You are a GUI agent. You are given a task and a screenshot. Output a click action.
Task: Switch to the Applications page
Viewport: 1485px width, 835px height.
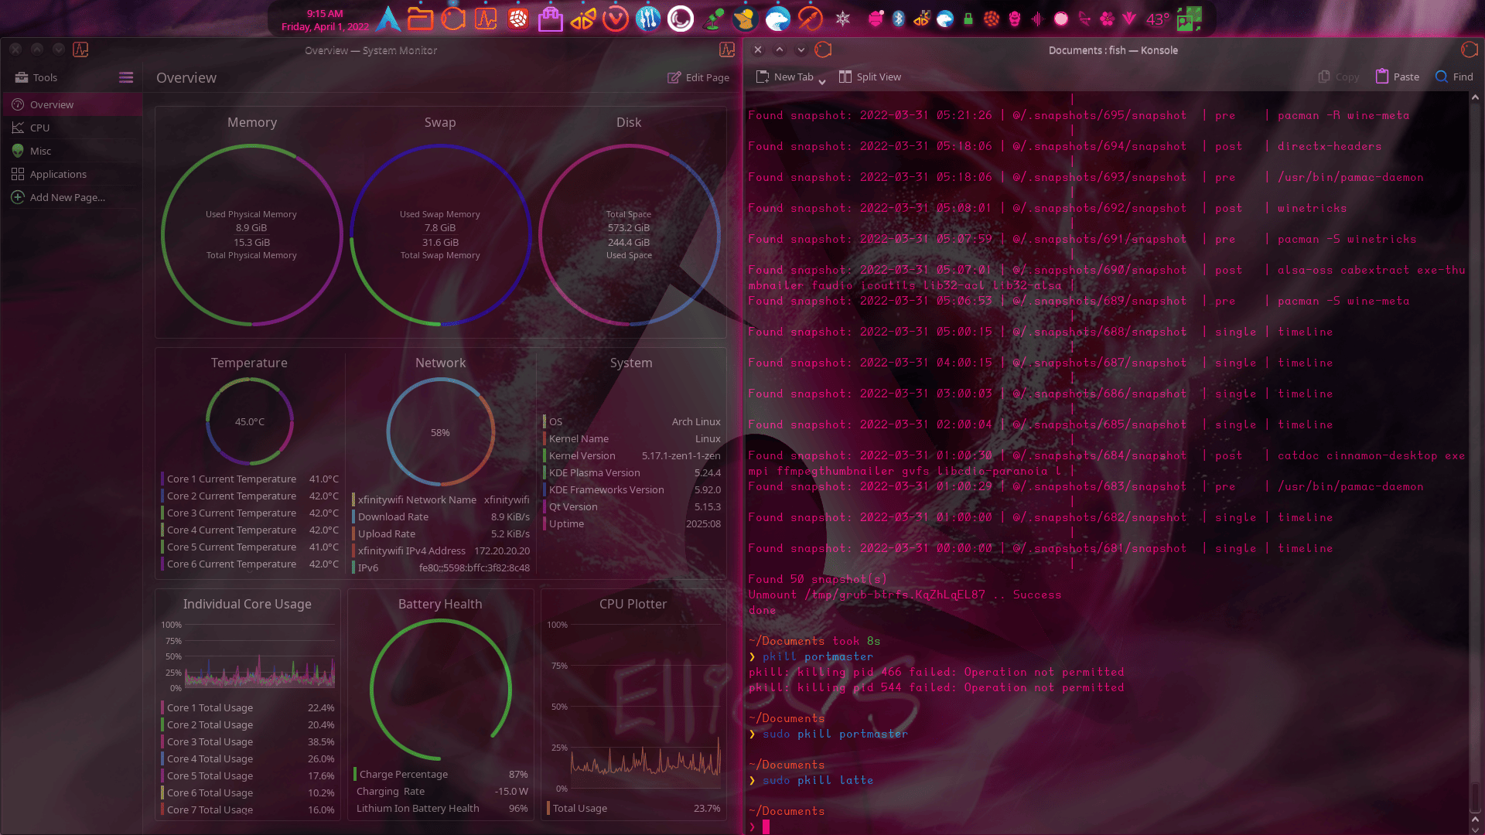[x=58, y=174]
